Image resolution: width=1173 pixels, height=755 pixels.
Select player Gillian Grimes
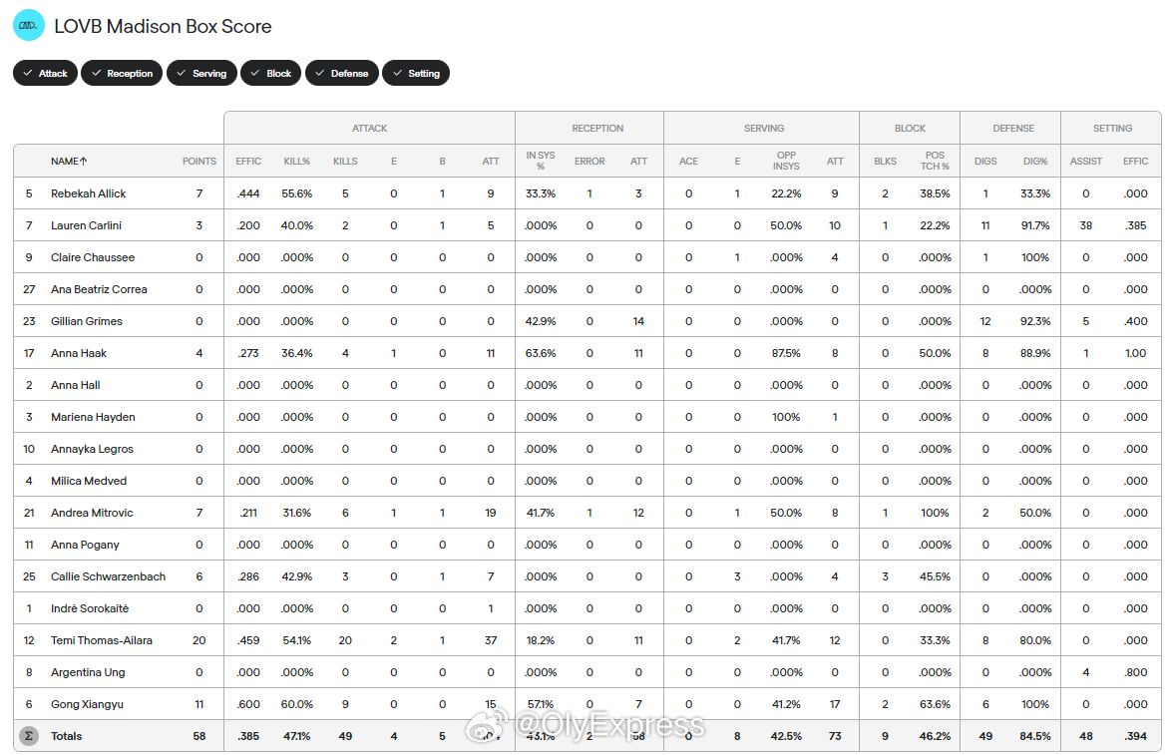pos(87,321)
